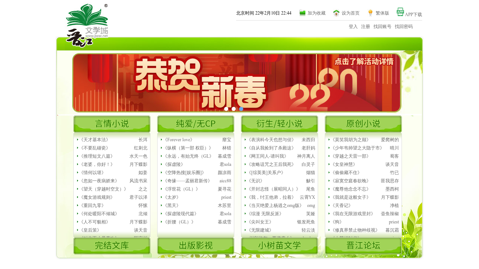
Task: Select second banner carousel dot
Action: click(x=234, y=109)
